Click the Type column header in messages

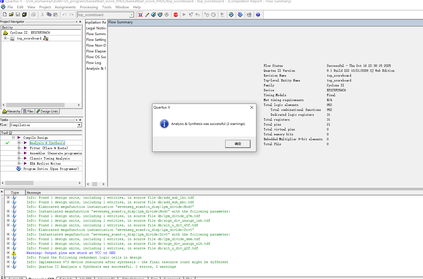point(15,193)
